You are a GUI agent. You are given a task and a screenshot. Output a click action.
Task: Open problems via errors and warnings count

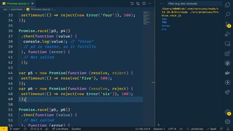point(36,129)
